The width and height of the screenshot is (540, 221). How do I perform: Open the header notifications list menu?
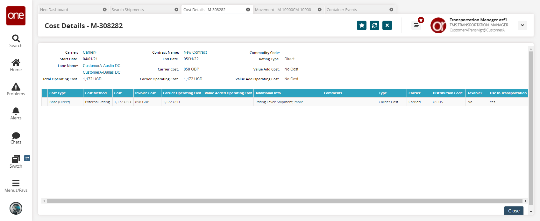(x=416, y=25)
